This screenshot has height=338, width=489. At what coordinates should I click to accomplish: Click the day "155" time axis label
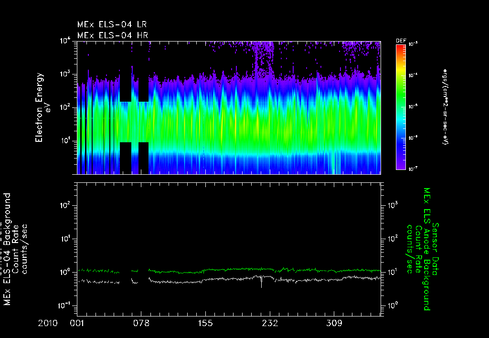[x=205, y=323]
